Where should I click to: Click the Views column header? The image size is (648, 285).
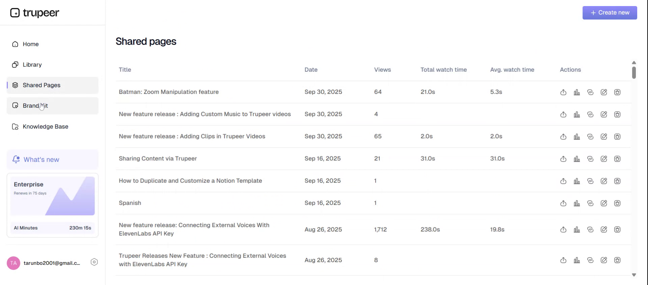pyautogui.click(x=382, y=70)
